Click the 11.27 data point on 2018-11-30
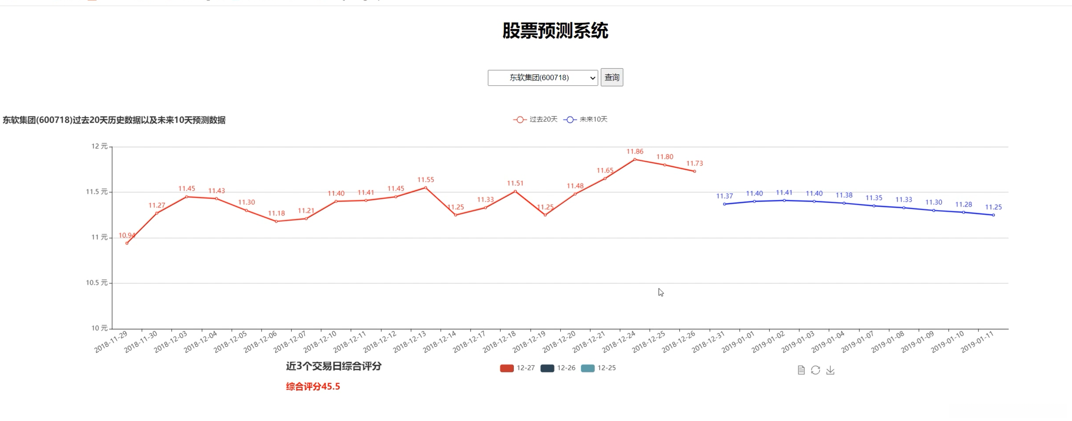The height and width of the screenshot is (421, 1072). pyautogui.click(x=157, y=213)
